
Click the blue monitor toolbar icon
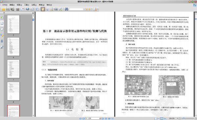coord(28,9)
